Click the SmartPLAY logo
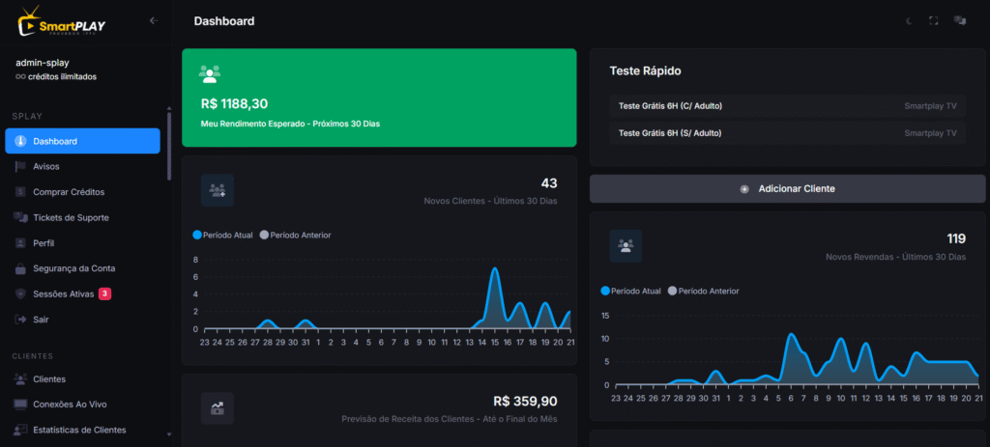This screenshot has width=990, height=447. pyautogui.click(x=61, y=22)
